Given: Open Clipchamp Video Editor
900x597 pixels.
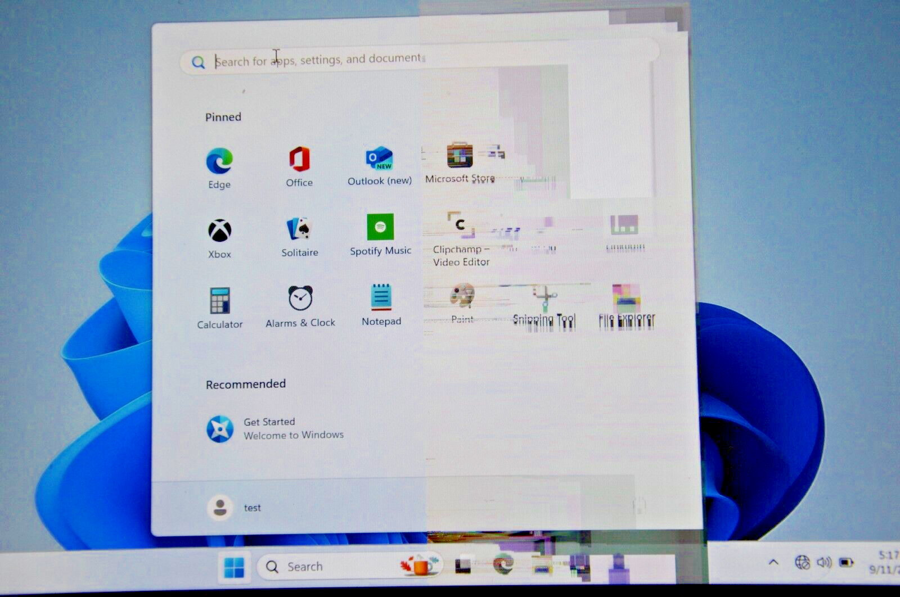Looking at the screenshot, I should click(461, 239).
